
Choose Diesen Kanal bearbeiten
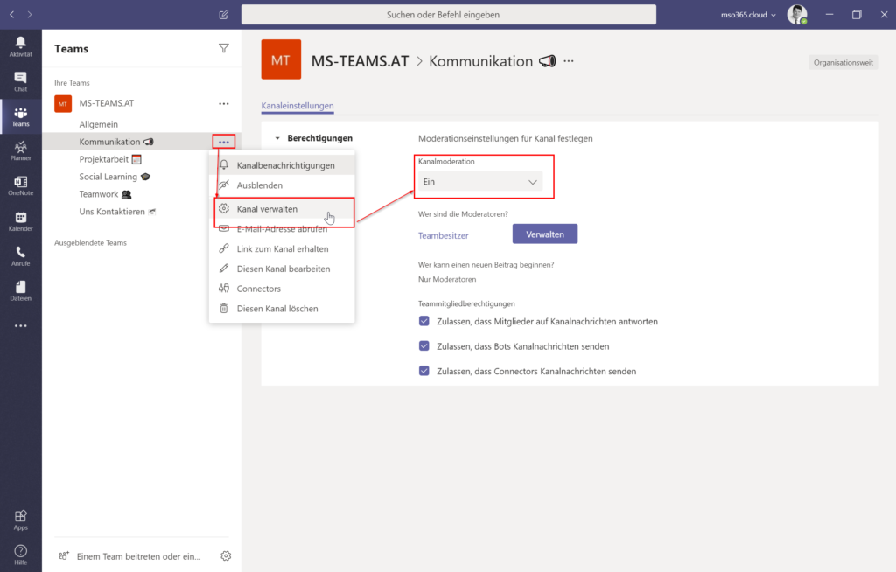click(283, 269)
